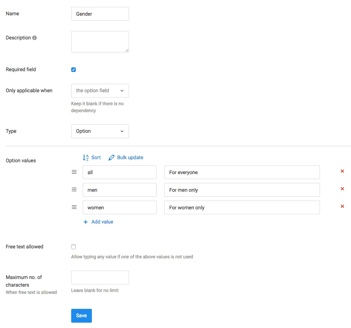Click Add value to add an option
This screenshot has width=351, height=328.
98,222
